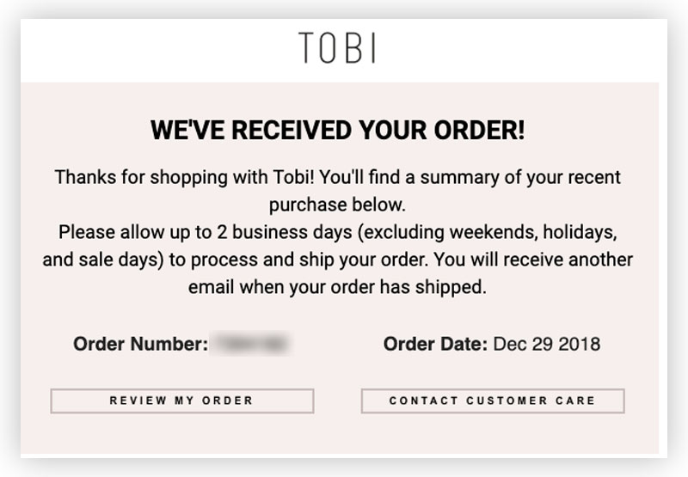688x477 pixels.
Task: Click the excluding weekends, holidays phrase
Action: 488,232
